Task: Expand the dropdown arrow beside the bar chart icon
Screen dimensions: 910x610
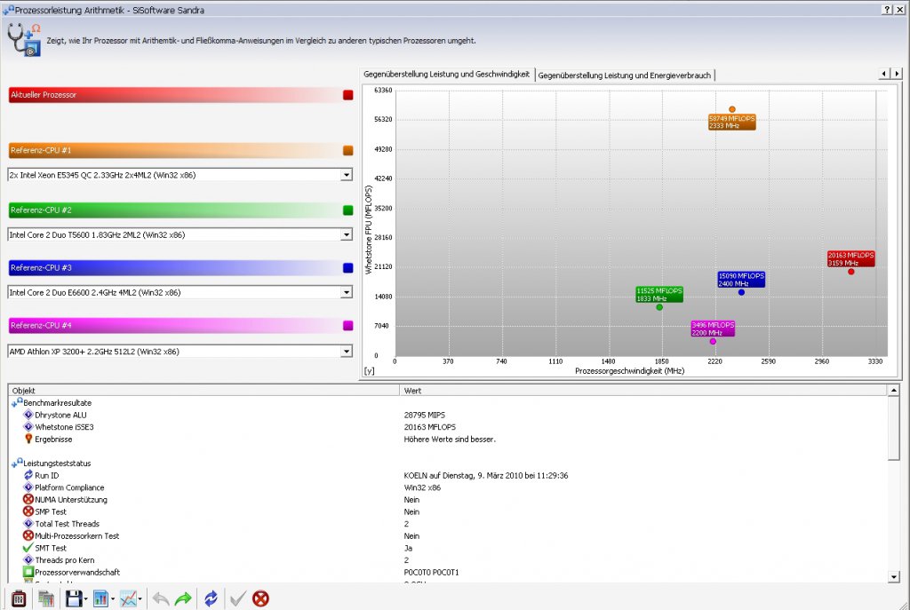Action: (113, 599)
